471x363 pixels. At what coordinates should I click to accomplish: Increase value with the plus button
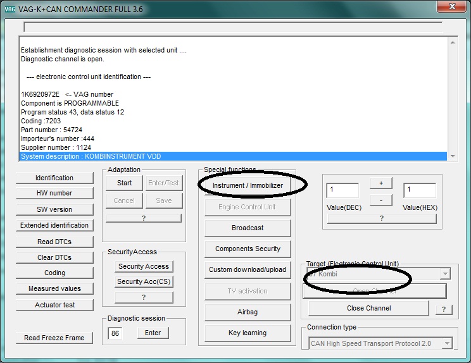tap(381, 183)
